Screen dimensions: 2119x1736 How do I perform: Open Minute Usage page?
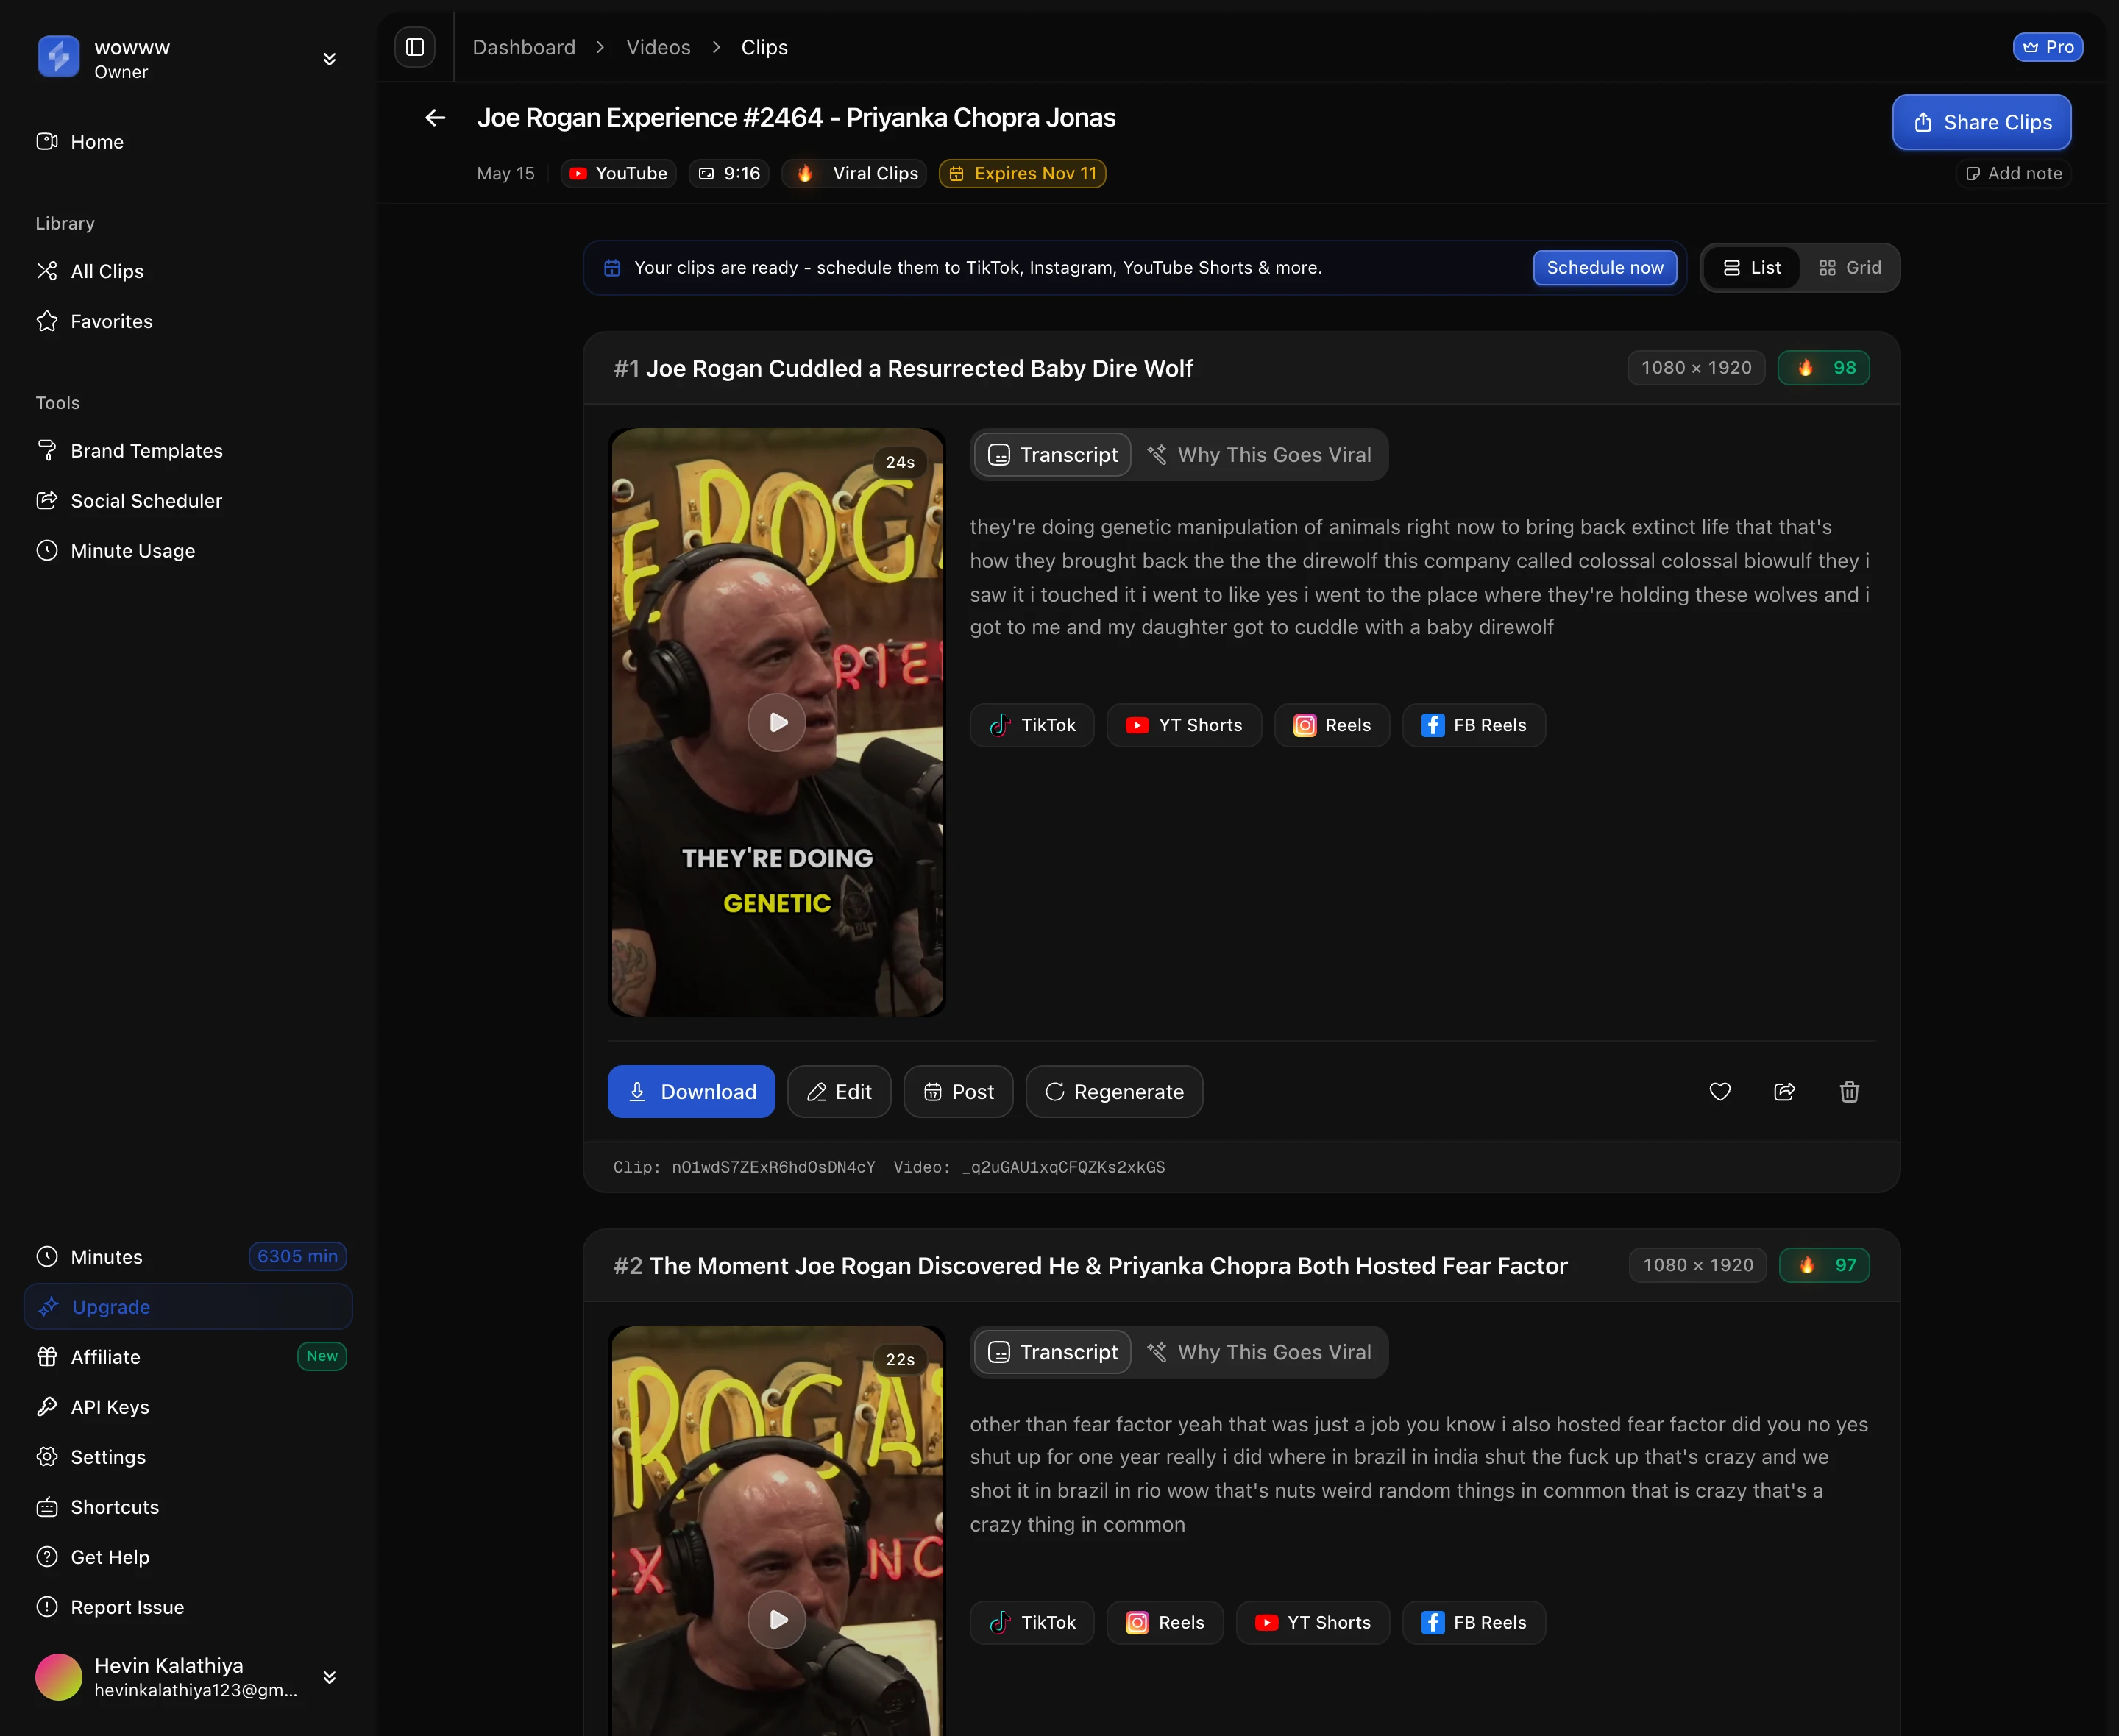(x=188, y=551)
